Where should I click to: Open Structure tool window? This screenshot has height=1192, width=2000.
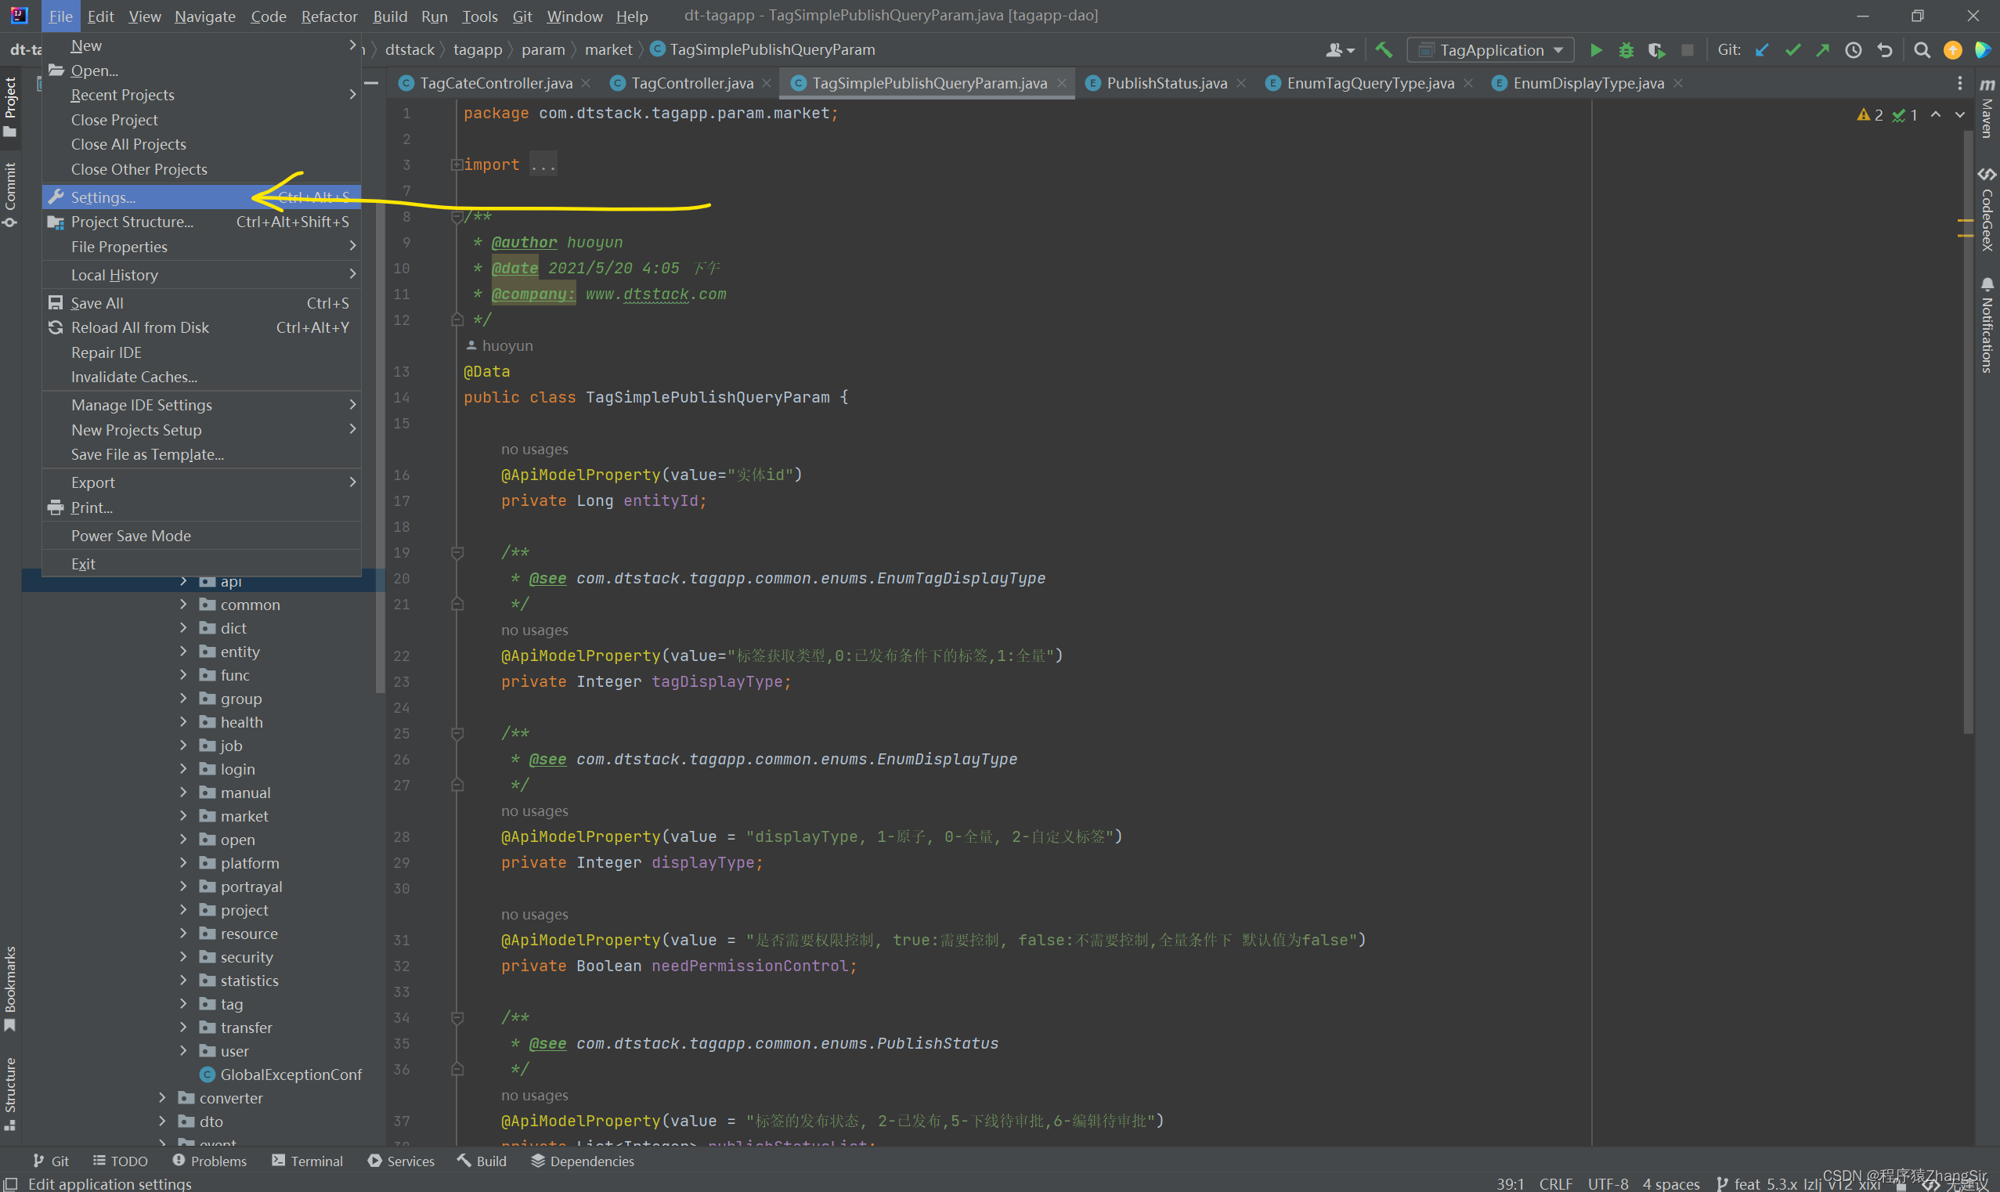(10, 1094)
